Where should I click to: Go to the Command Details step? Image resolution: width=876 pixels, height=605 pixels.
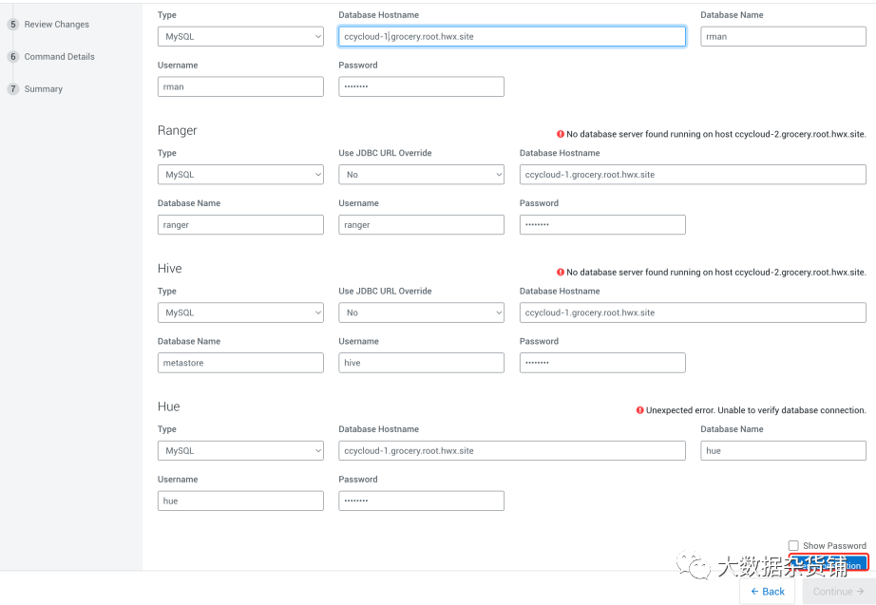(59, 57)
